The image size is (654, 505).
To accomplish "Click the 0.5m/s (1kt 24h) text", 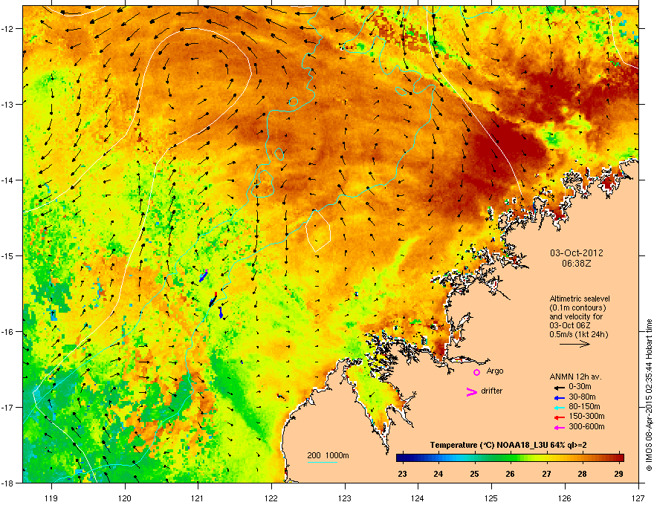I will [x=578, y=334].
